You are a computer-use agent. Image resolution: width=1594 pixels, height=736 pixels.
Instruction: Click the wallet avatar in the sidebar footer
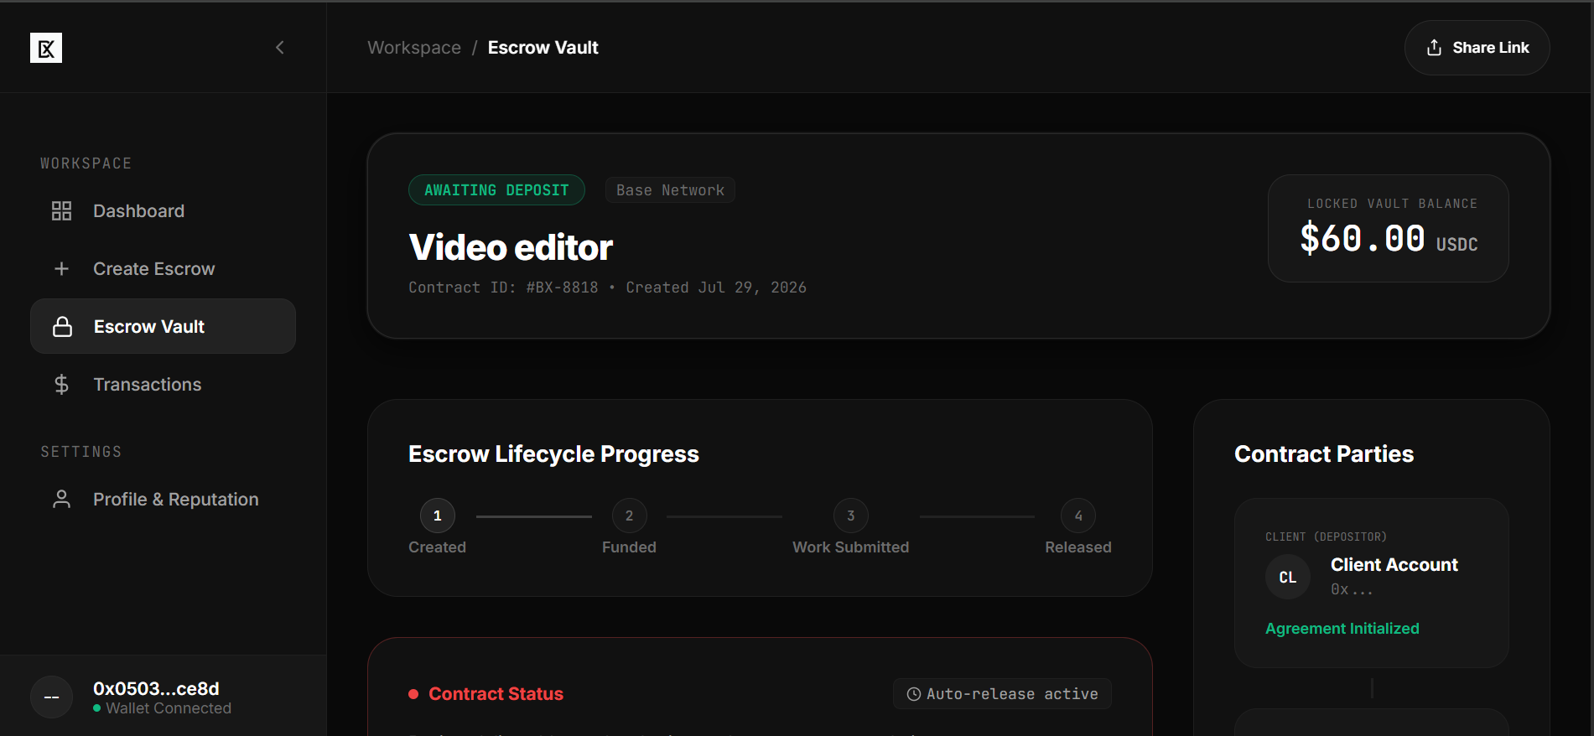[x=52, y=697]
